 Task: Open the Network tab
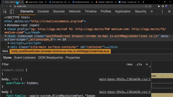coord(75,11)
